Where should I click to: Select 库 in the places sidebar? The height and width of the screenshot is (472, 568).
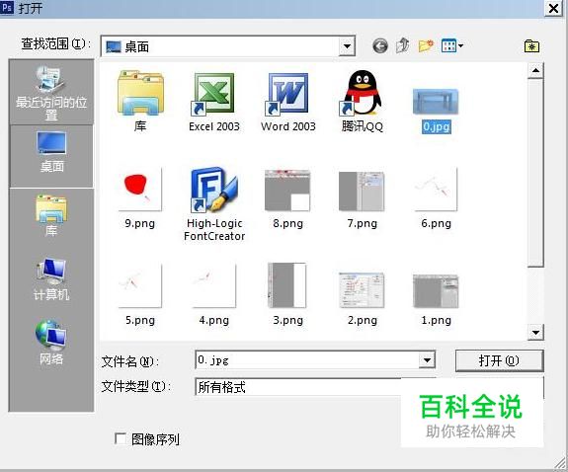(51, 215)
